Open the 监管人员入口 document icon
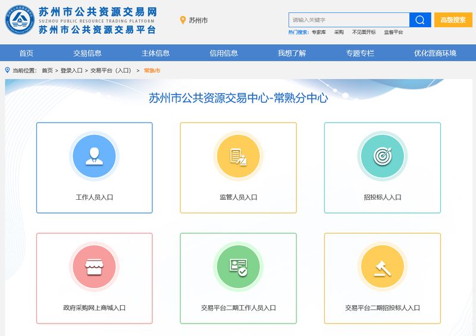 (x=238, y=156)
